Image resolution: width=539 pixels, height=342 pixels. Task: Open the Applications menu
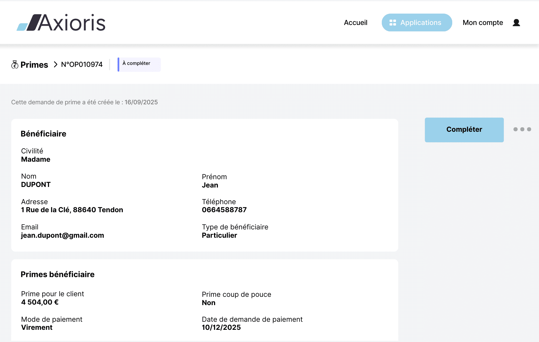[x=417, y=22]
